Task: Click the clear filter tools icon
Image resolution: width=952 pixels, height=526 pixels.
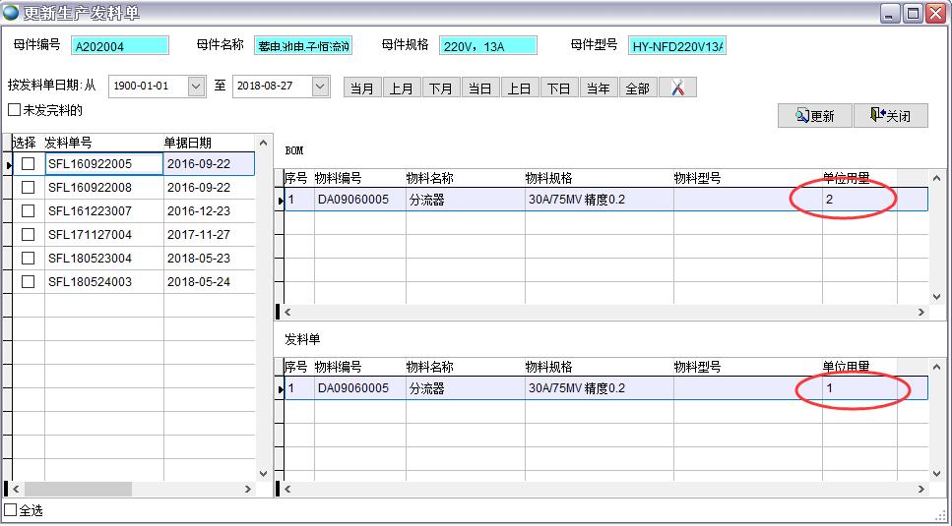Action: 677,88
